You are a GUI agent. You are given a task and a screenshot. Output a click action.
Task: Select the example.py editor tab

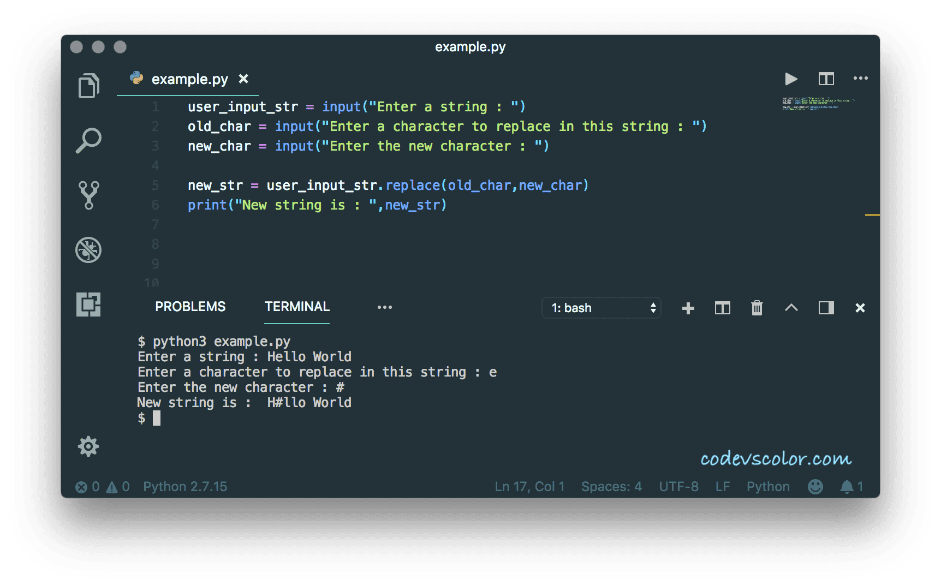(188, 79)
